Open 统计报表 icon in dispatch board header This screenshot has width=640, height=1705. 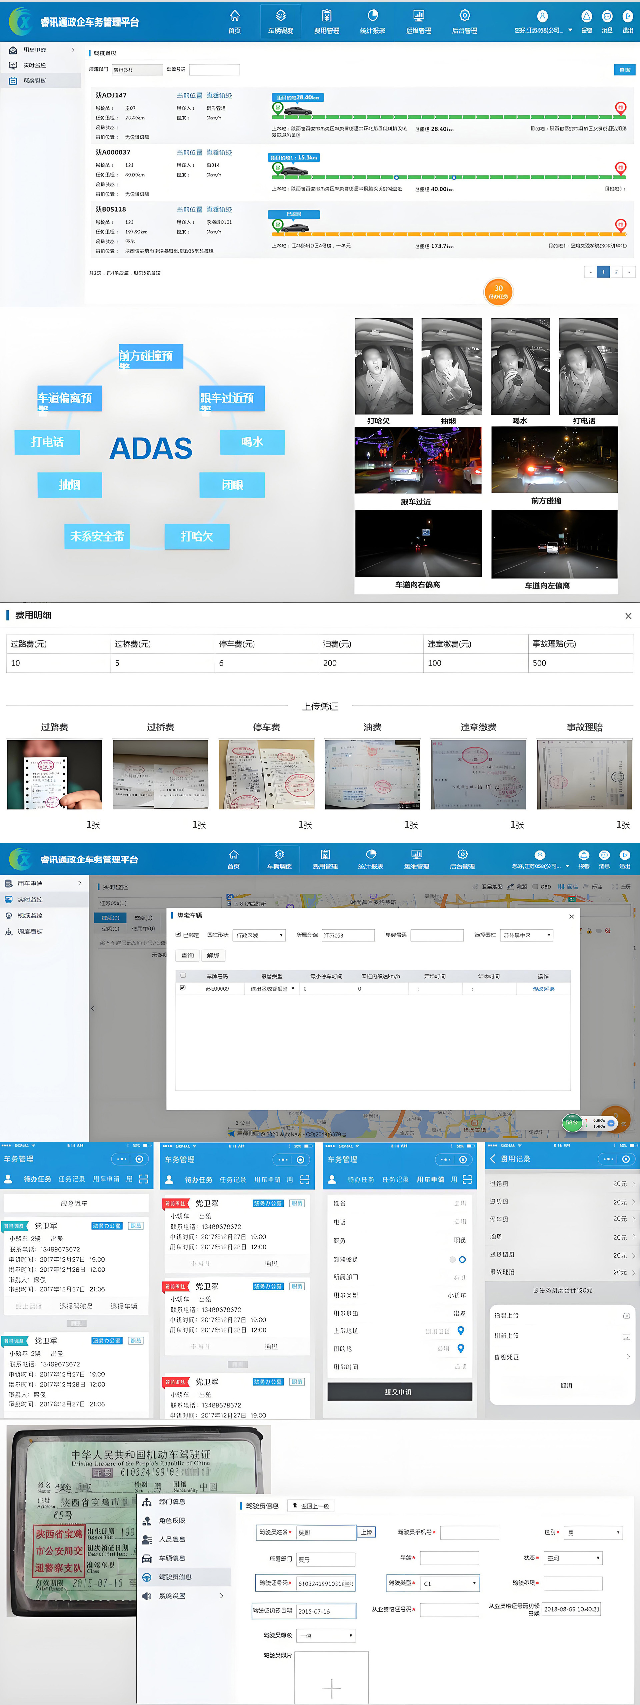click(x=373, y=16)
